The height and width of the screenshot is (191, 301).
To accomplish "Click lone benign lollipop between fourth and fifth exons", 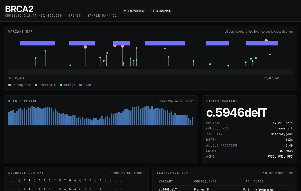I will point(194,61).
